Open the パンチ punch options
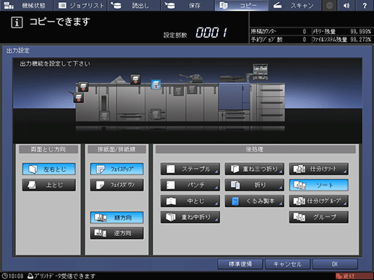The height and width of the screenshot is (280, 374). pyautogui.click(x=190, y=185)
